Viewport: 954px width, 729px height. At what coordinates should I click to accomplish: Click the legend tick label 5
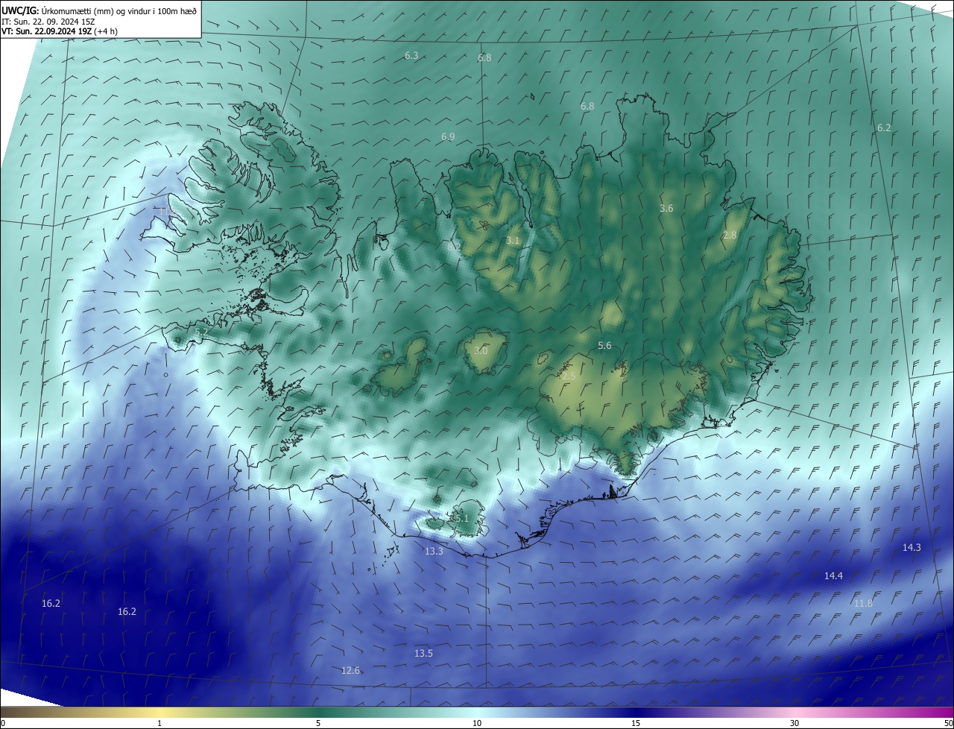(x=318, y=723)
